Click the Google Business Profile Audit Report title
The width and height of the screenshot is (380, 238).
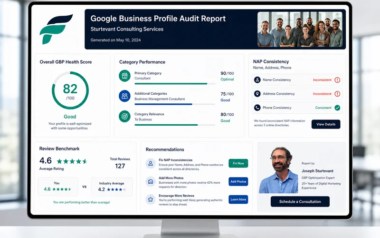pos(158,19)
